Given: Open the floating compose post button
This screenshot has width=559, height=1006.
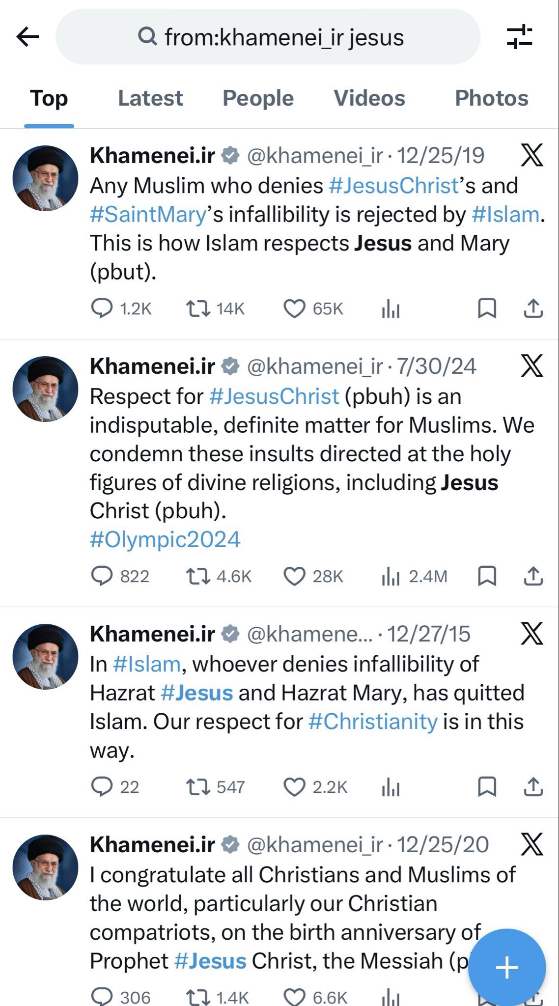Looking at the screenshot, I should coord(507,967).
